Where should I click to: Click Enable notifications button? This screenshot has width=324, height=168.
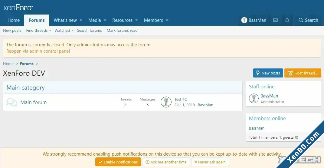(x=118, y=162)
